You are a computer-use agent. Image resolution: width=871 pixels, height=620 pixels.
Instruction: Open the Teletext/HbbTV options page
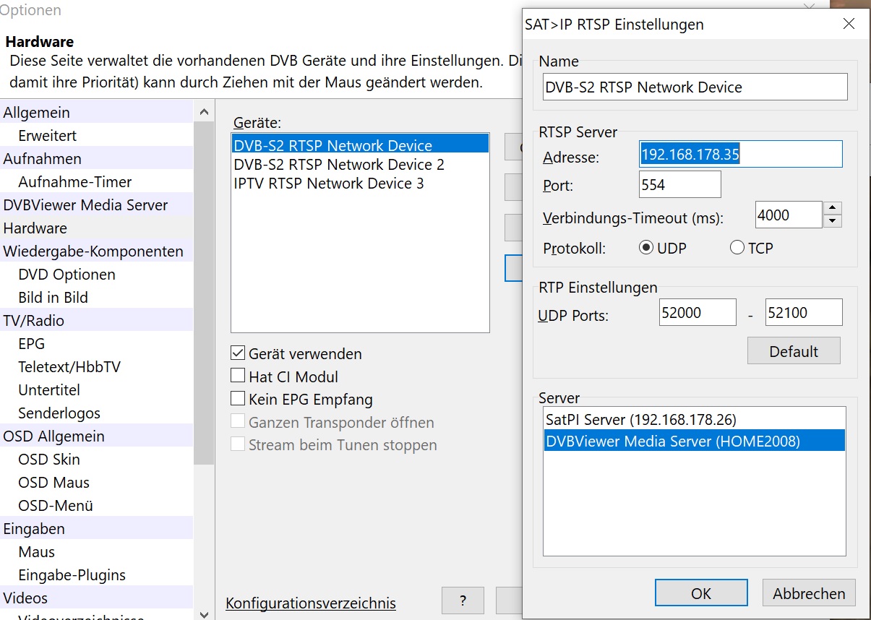click(97, 366)
